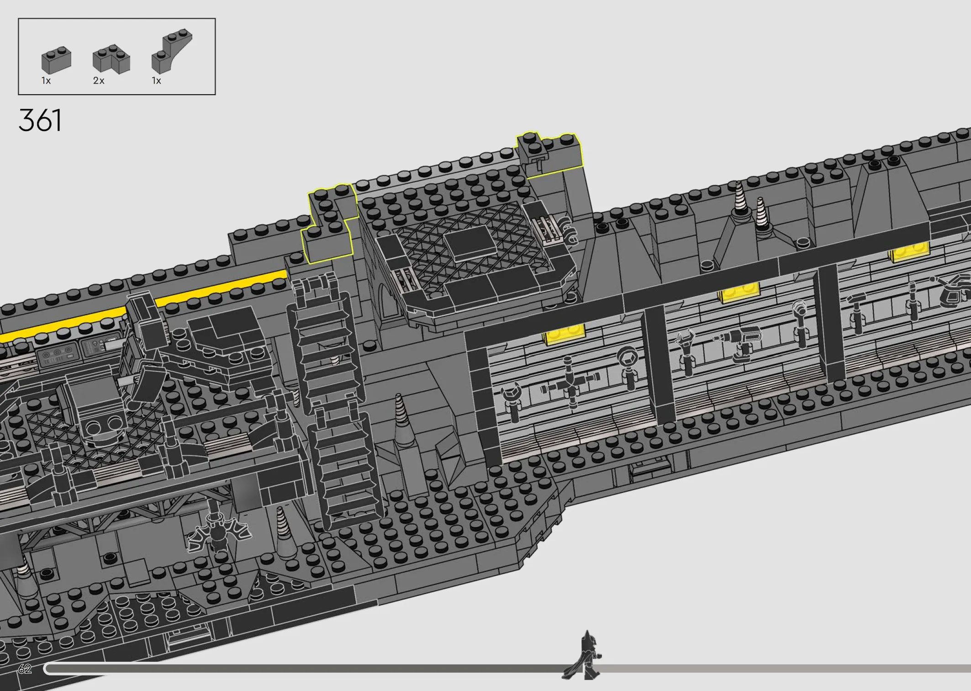This screenshot has height=691, width=971.
Task: Click the 1x2 brick in the parts box
Action: [x=56, y=60]
